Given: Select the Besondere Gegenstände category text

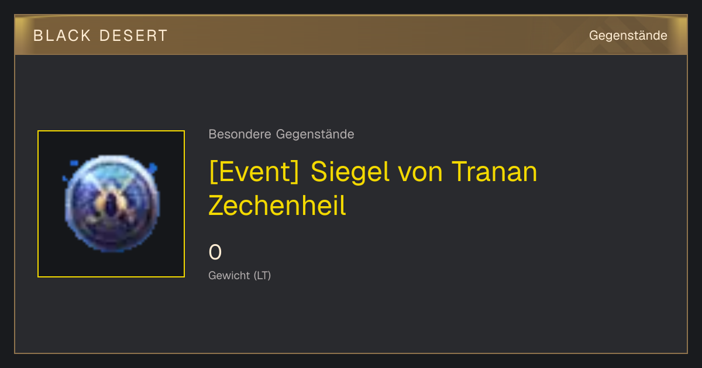Looking at the screenshot, I should [x=281, y=134].
